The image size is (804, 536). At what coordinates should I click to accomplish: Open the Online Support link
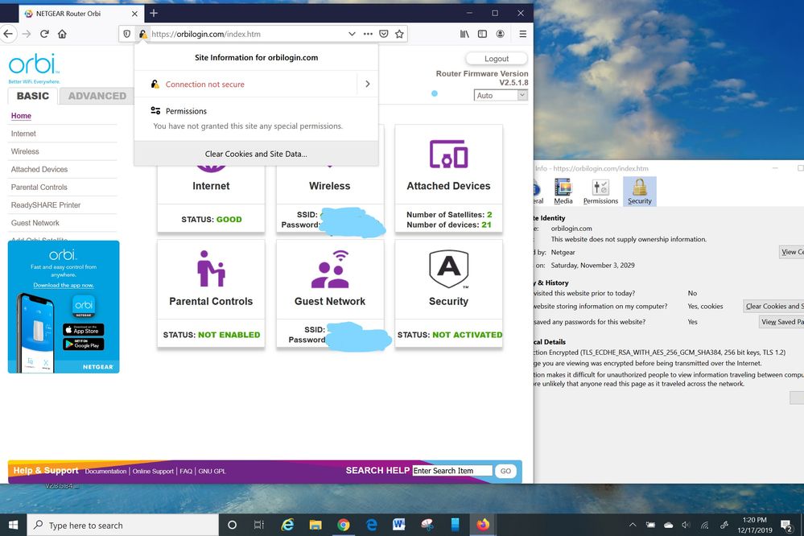[x=153, y=471]
